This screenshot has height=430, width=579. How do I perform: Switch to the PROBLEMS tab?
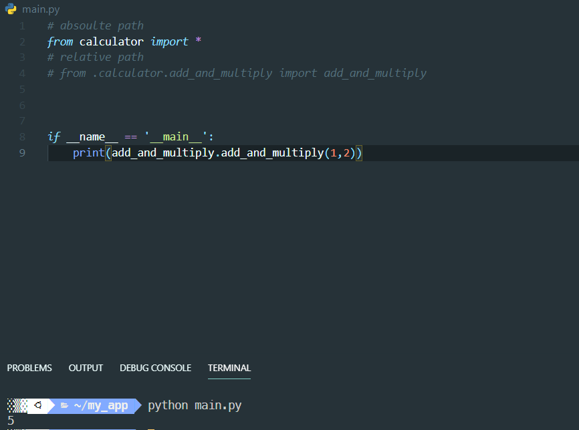[29, 368]
